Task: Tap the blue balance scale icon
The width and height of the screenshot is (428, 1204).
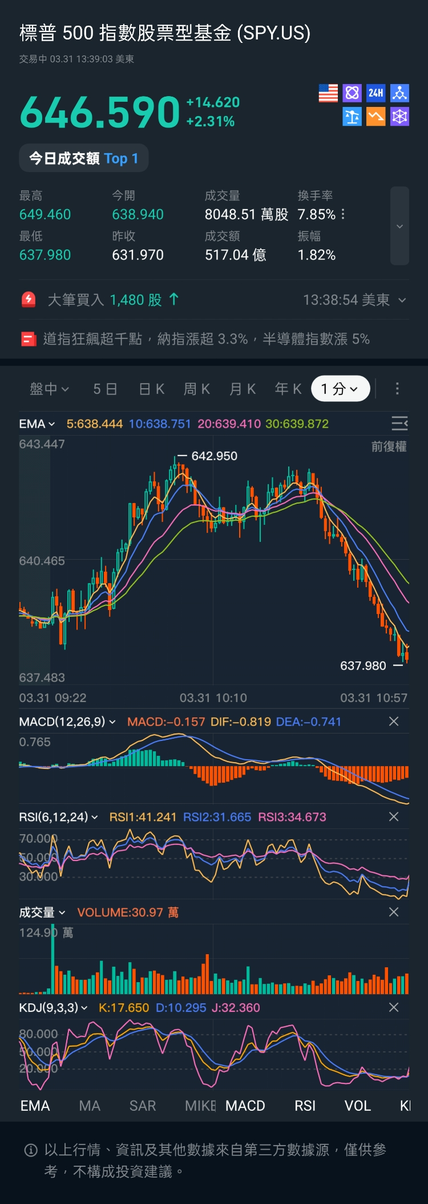Action: point(352,117)
